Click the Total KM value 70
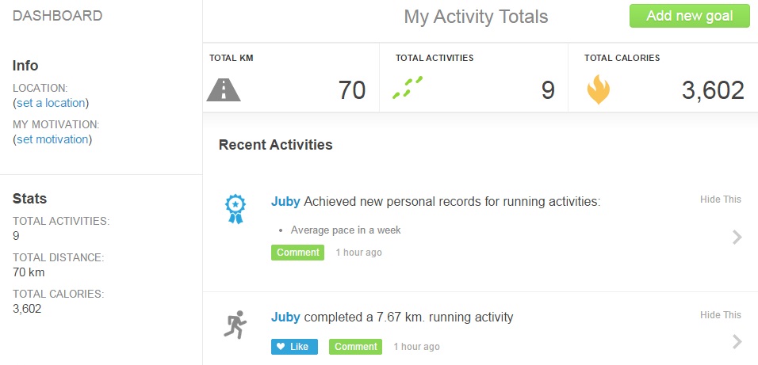This screenshot has width=758, height=365. (352, 90)
